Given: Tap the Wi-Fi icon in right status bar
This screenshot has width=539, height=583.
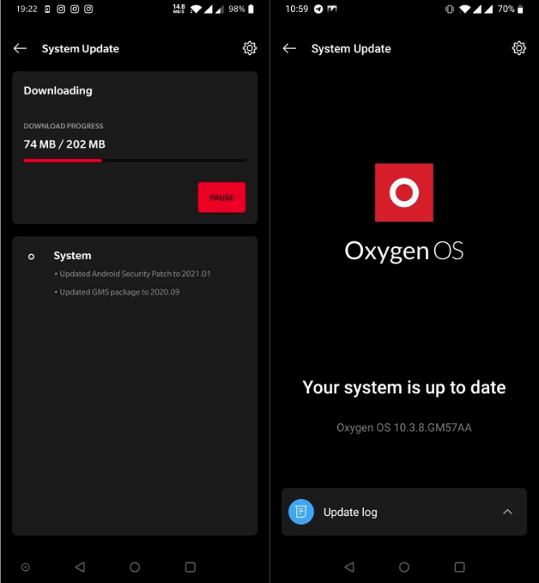Looking at the screenshot, I should (x=464, y=9).
